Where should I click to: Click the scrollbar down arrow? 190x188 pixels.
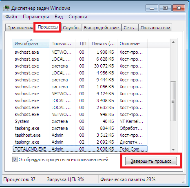[x=173, y=149]
